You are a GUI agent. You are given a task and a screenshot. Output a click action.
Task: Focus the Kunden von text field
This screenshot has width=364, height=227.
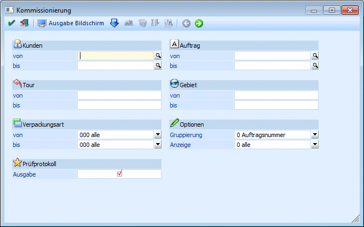115,55
